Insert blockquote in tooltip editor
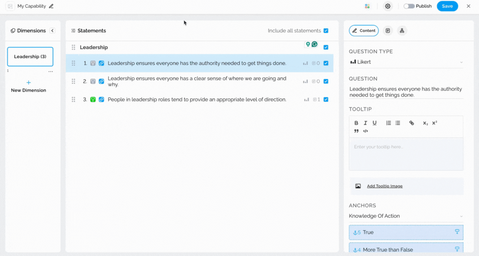 [x=356, y=131]
